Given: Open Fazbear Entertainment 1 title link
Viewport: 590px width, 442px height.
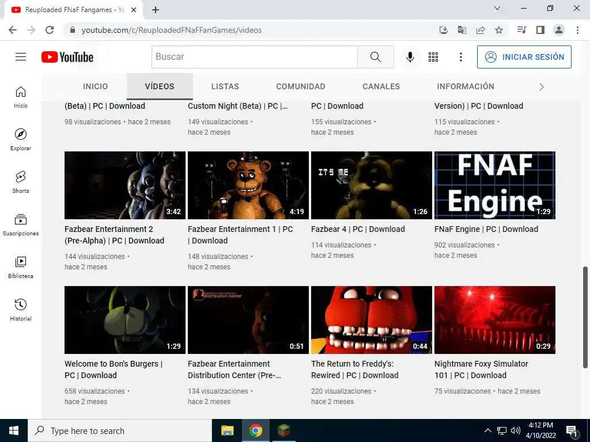Looking at the screenshot, I should [240, 235].
